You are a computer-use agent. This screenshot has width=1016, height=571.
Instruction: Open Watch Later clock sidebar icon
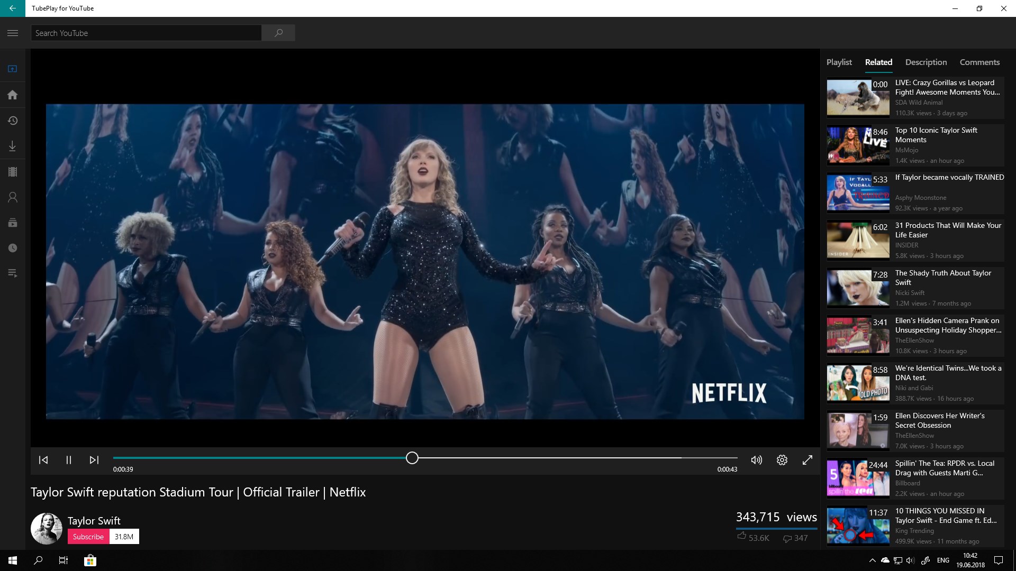[13, 248]
